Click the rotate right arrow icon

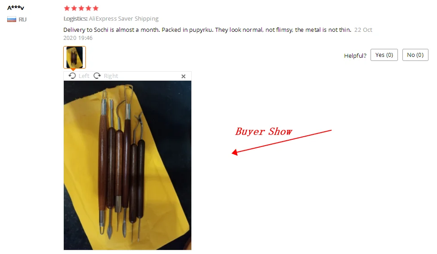(97, 76)
